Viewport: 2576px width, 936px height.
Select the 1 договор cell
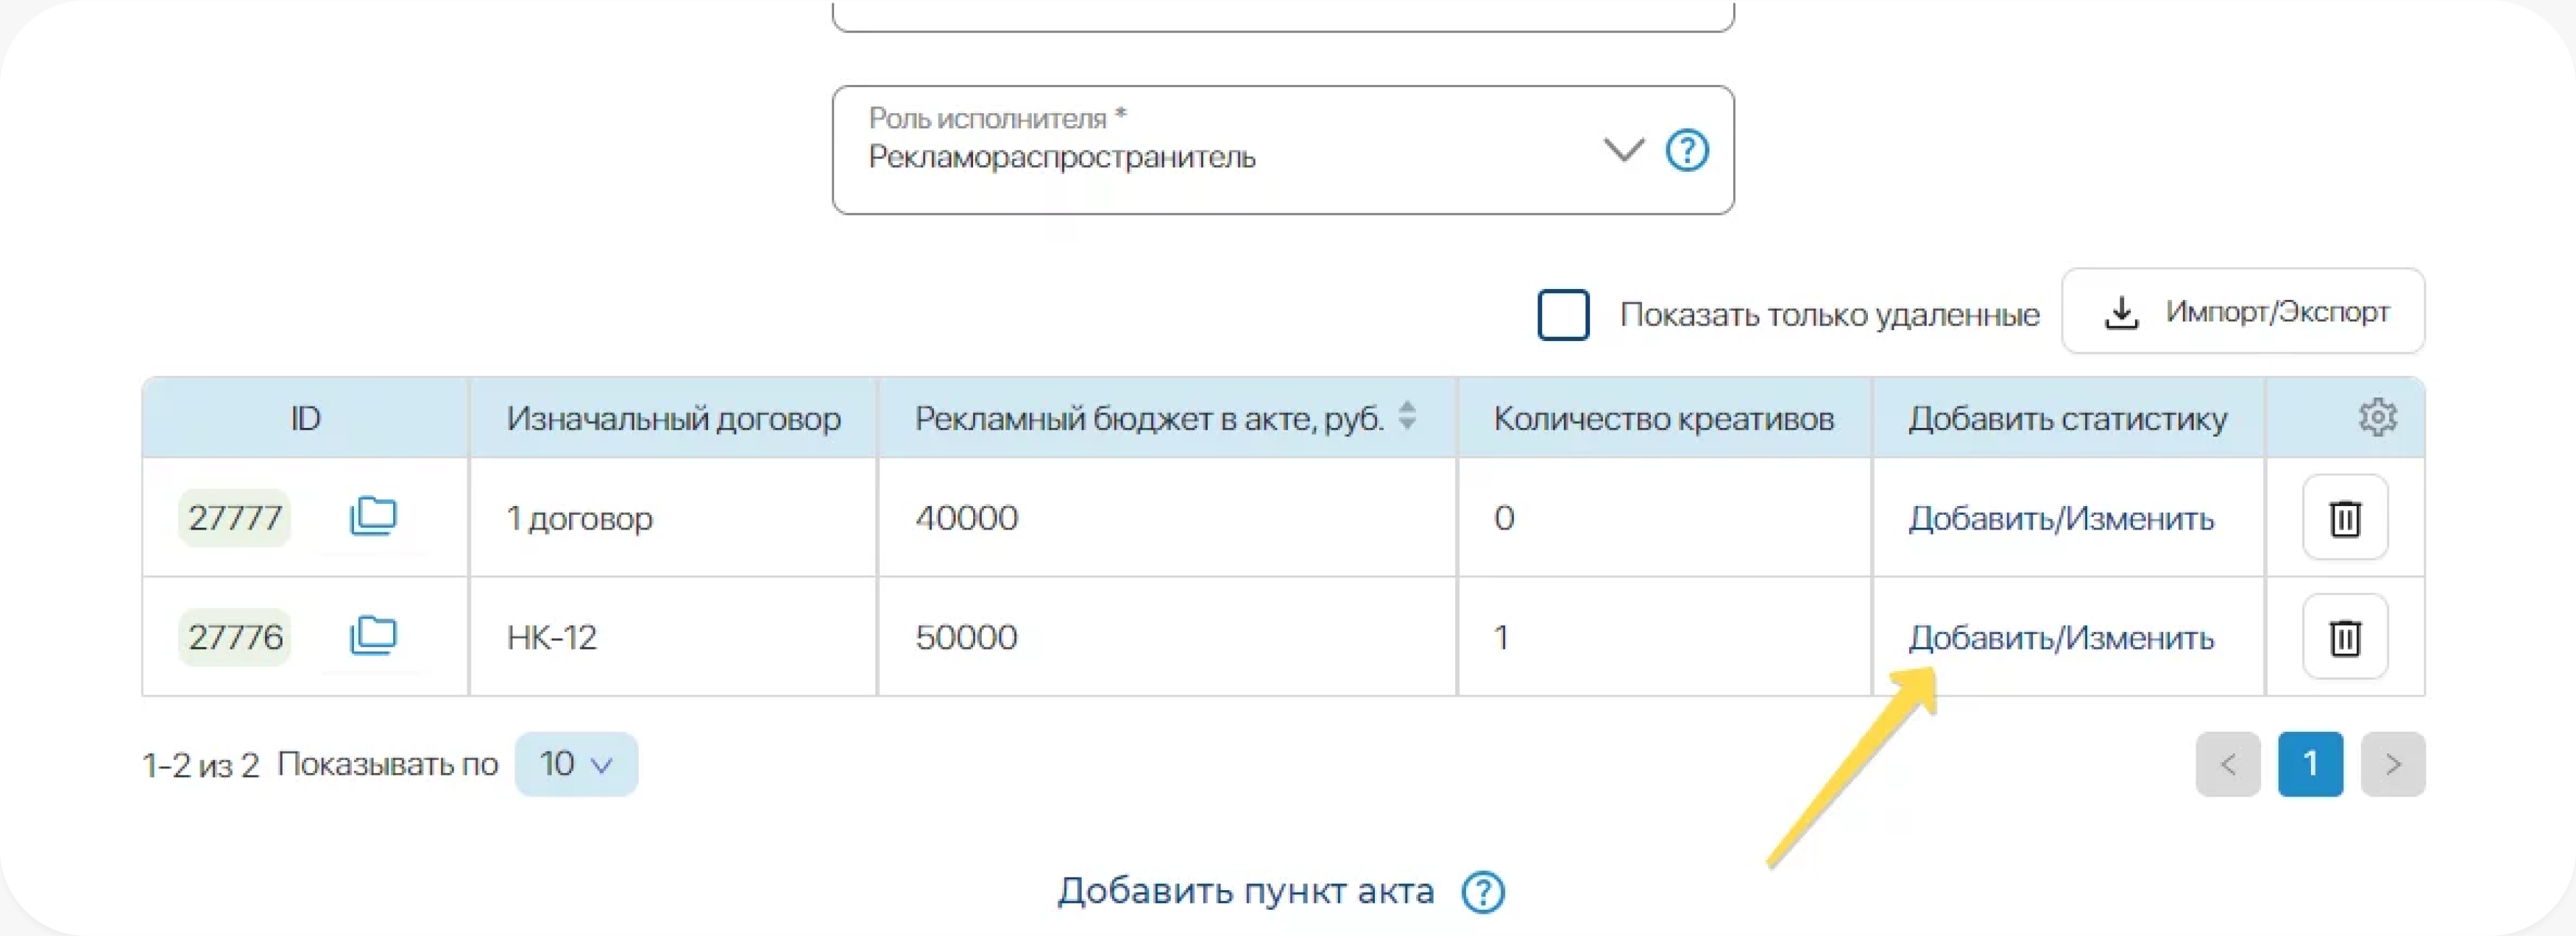point(673,518)
